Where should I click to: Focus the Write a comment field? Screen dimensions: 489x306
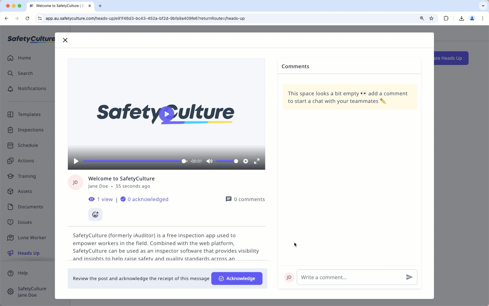351,277
